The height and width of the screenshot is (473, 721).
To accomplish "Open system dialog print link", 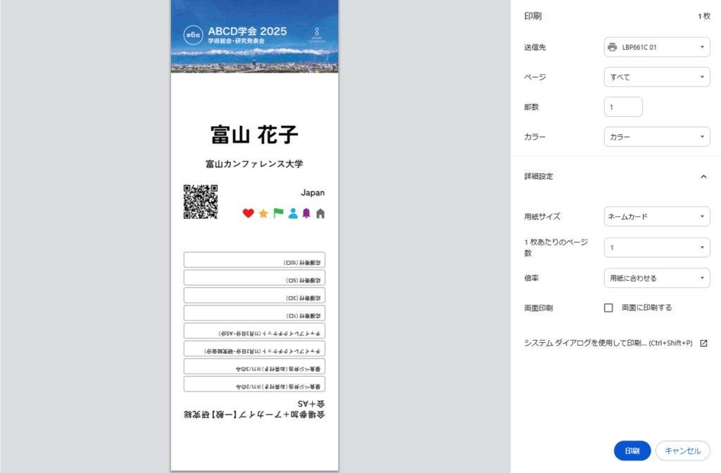I will tap(608, 343).
